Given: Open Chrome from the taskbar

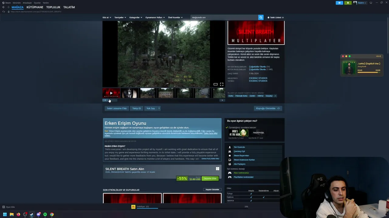Looking at the screenshot, I should [52, 214].
